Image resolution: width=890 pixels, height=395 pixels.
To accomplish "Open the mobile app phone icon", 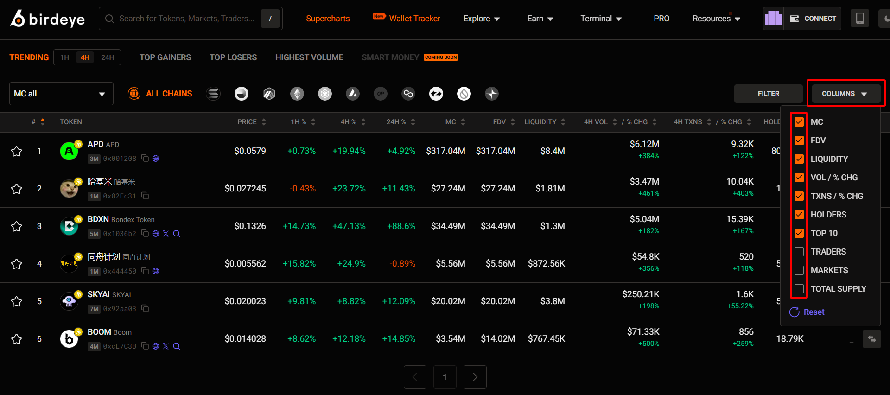I will pos(860,19).
